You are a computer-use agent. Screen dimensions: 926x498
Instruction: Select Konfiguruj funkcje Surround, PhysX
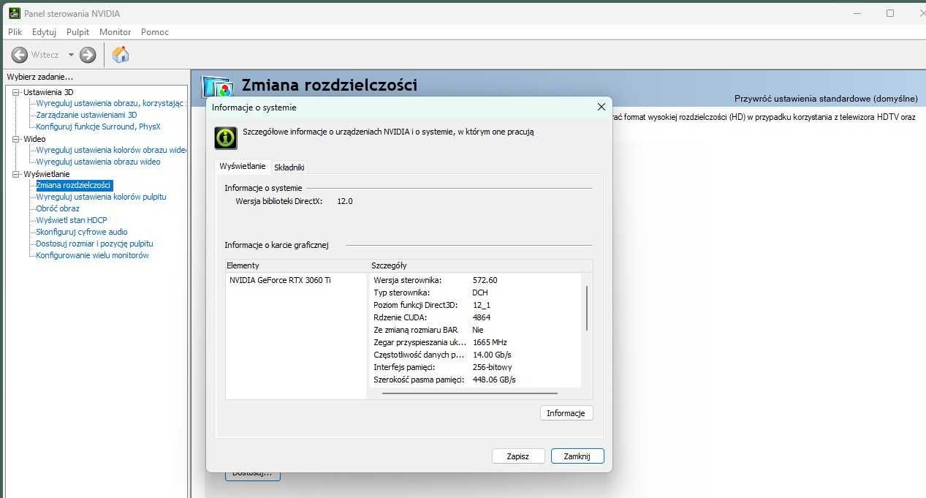pyautogui.click(x=98, y=127)
